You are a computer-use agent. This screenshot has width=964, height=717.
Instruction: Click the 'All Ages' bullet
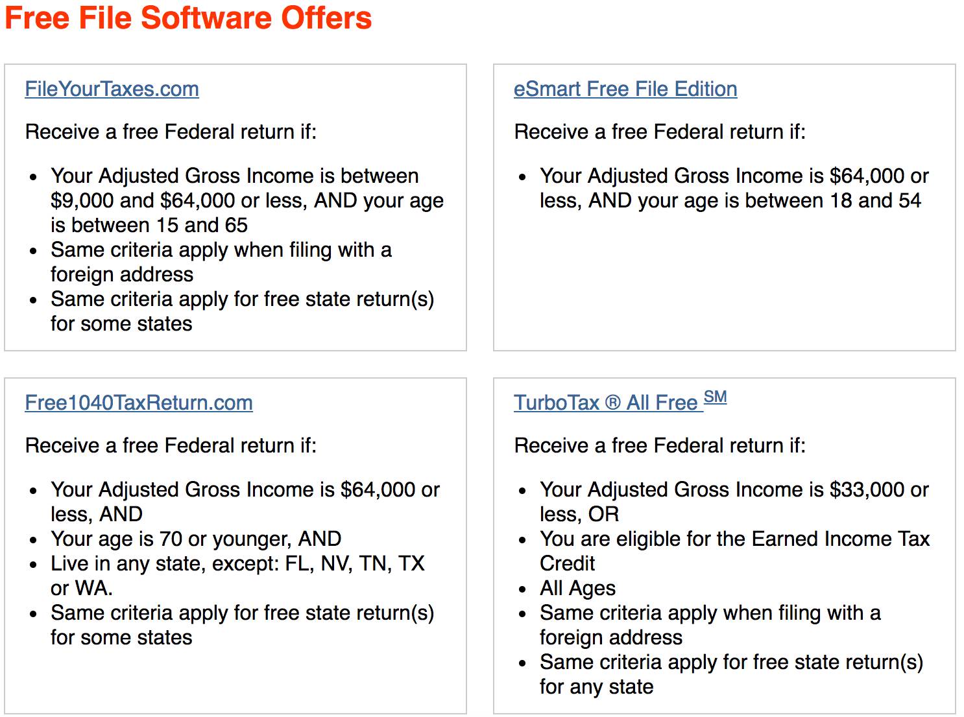(577, 588)
